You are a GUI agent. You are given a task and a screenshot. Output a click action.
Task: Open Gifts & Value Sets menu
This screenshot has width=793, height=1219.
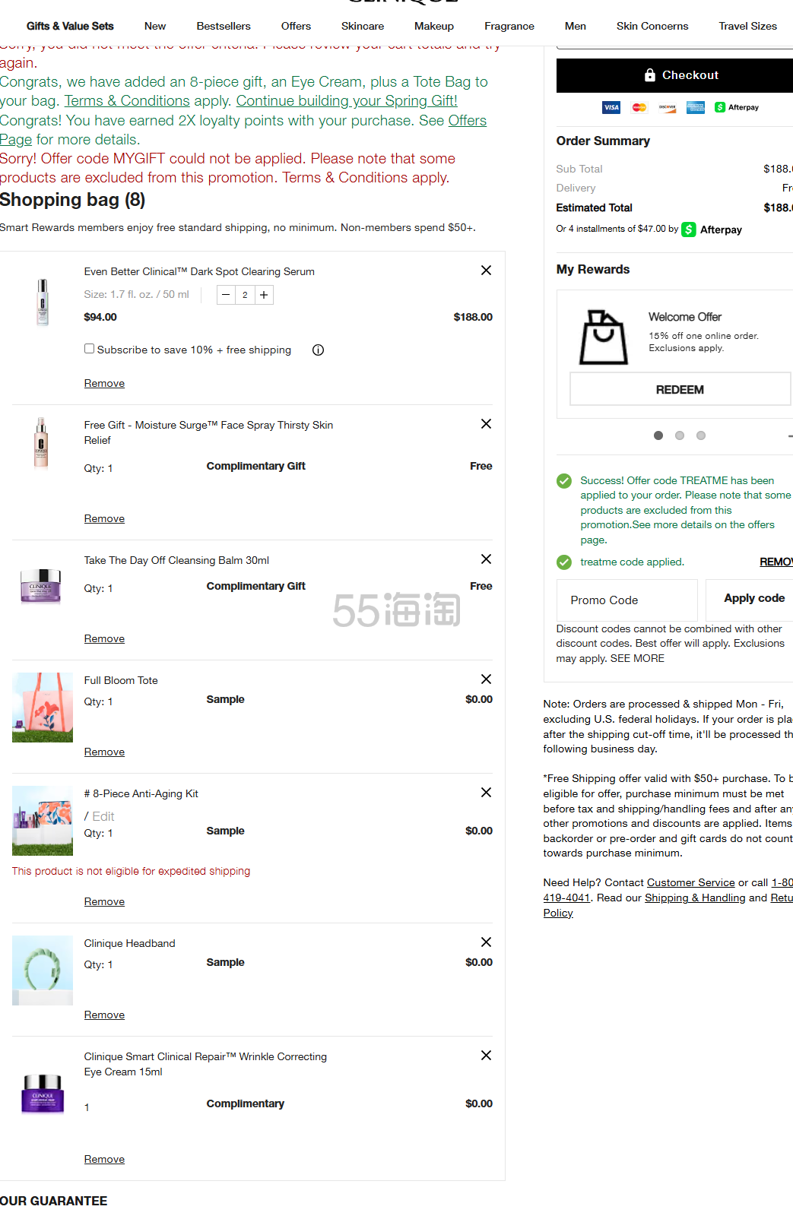tap(70, 26)
